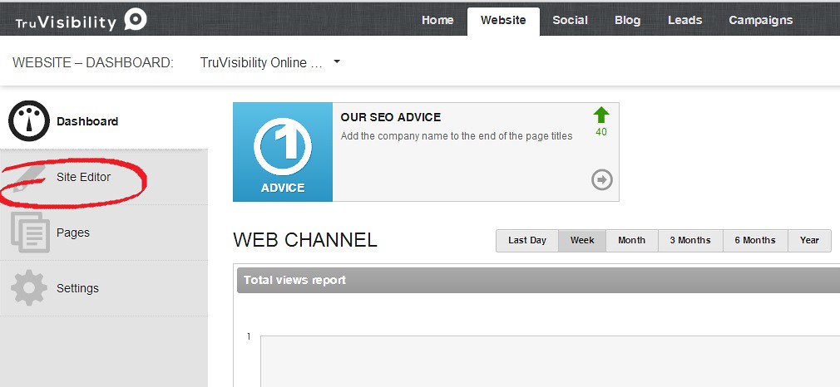Select the Month range button
840x387 pixels.
631,240
